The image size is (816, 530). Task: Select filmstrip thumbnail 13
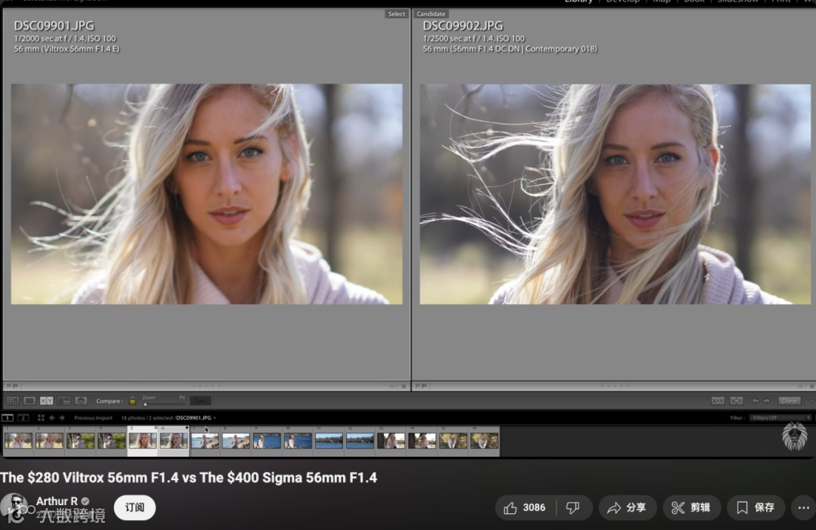point(391,441)
